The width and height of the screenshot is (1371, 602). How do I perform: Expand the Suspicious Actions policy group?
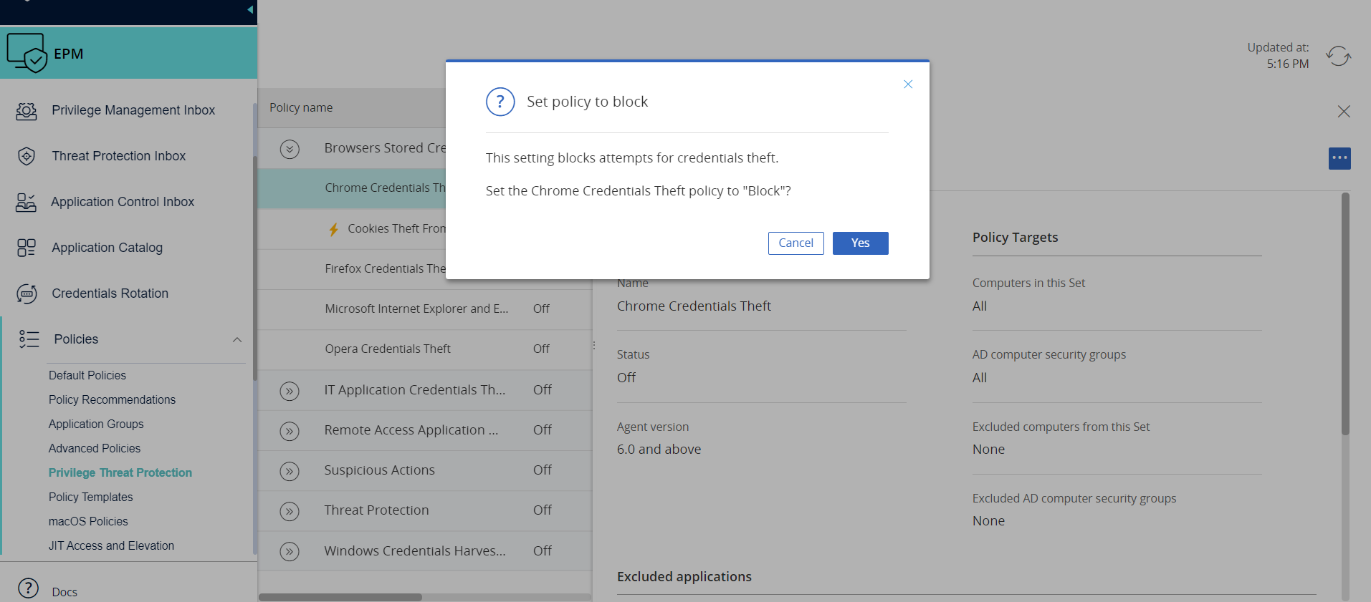[290, 471]
